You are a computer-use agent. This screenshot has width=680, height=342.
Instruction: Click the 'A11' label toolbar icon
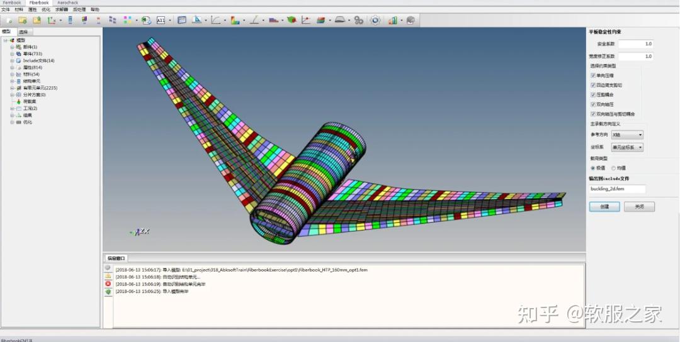(161, 20)
